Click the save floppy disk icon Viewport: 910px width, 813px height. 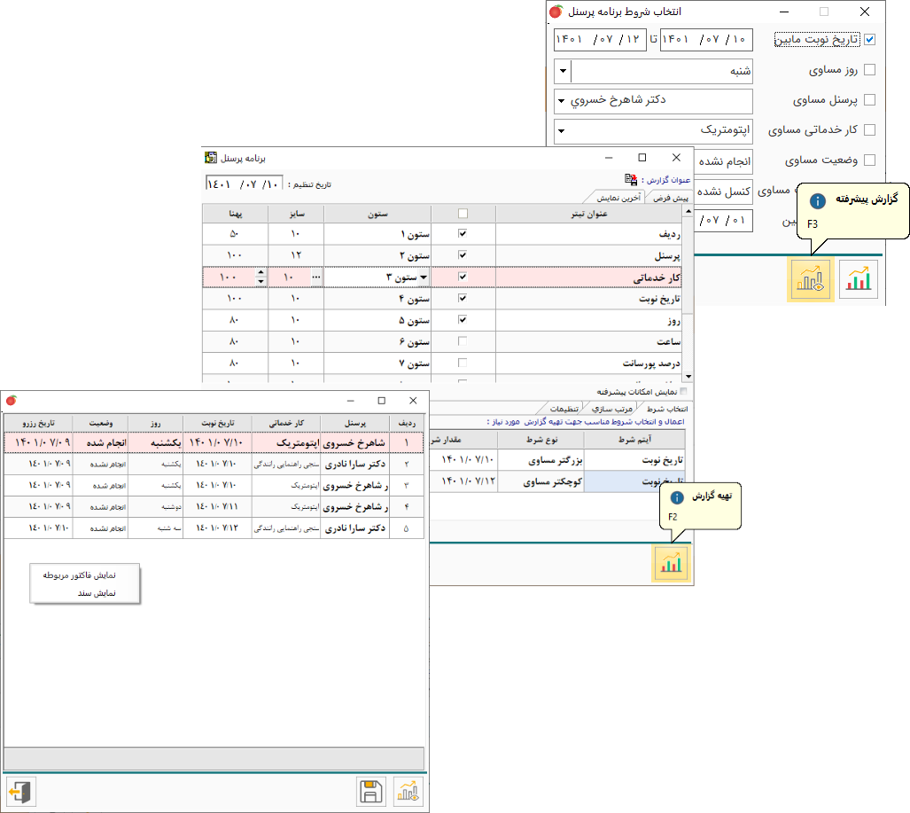[x=372, y=791]
